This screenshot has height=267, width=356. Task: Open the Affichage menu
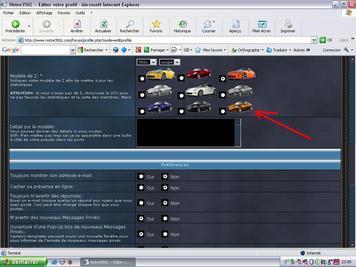[x=44, y=13]
